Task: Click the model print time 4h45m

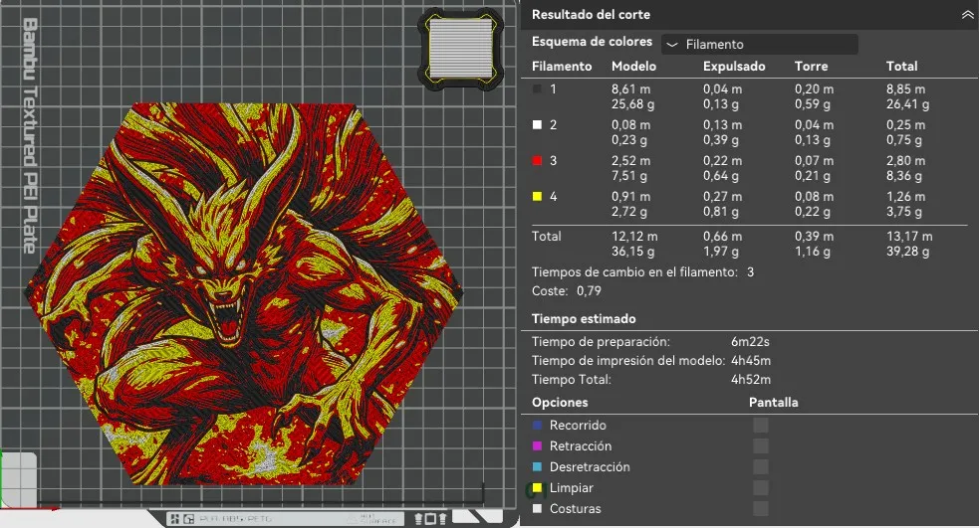Action: click(x=751, y=360)
